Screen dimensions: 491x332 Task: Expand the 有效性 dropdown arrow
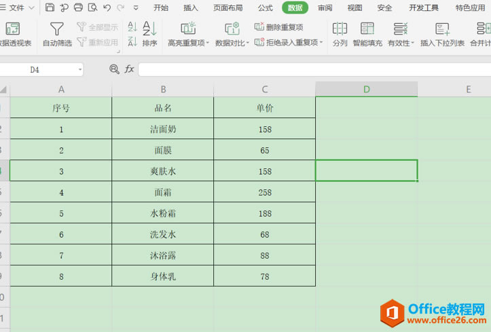pos(412,43)
